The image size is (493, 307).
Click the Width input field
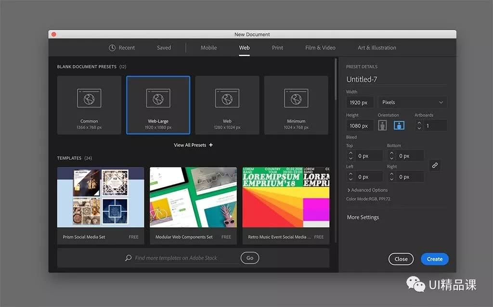pyautogui.click(x=360, y=102)
